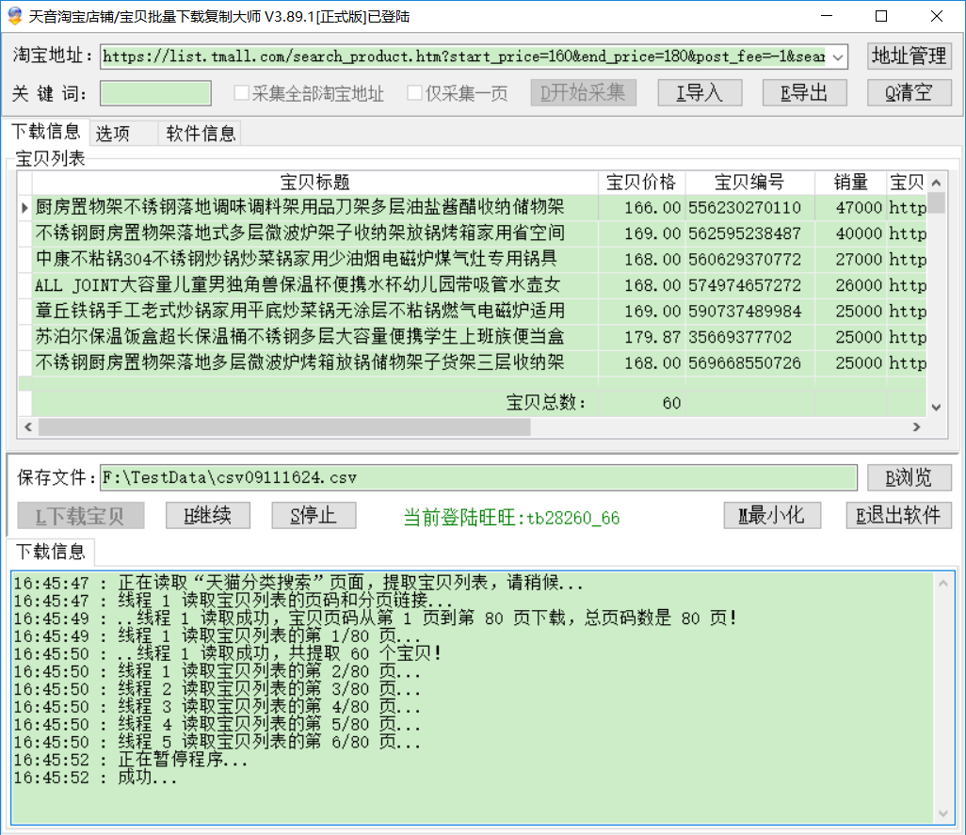The width and height of the screenshot is (966, 835).
Task: Switch to the 选项 tab
Action: click(x=113, y=134)
